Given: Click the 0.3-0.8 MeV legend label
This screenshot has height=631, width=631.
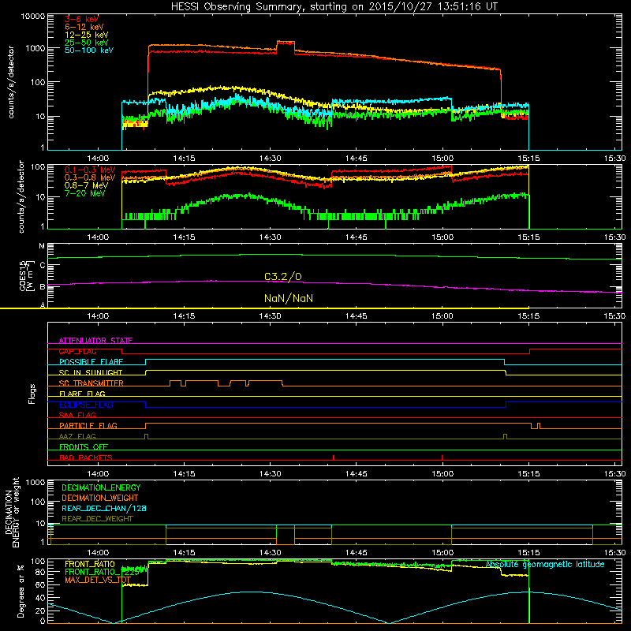Looking at the screenshot, I should pos(90,177).
